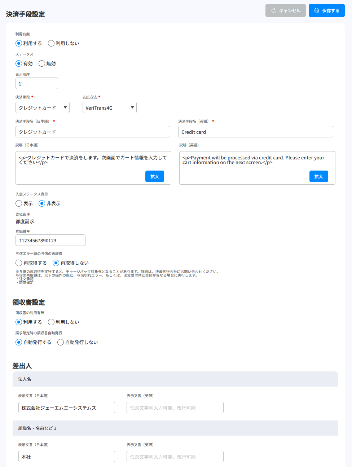Click 拡大 button in Japanese description box
Screen dimensions: 352x467
point(154,176)
